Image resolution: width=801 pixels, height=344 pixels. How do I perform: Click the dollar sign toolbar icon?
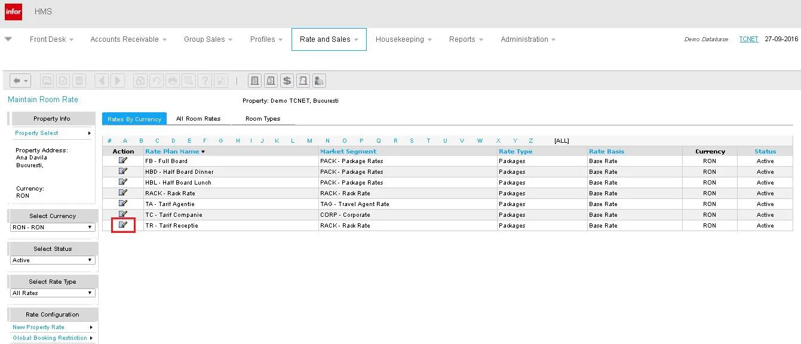click(287, 81)
